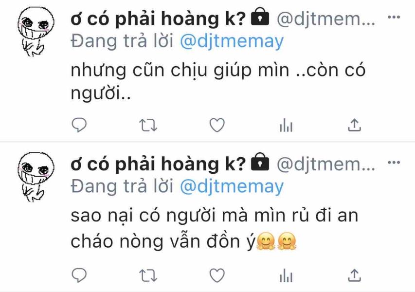
Task: Reply to the first tweet
Action: 79,125
